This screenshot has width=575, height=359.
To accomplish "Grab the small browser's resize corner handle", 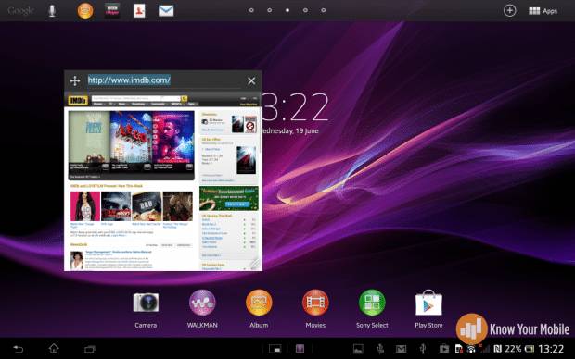I will (255, 265).
